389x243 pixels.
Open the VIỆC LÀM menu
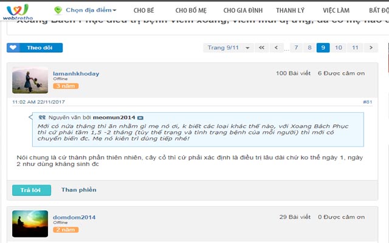tap(336, 10)
